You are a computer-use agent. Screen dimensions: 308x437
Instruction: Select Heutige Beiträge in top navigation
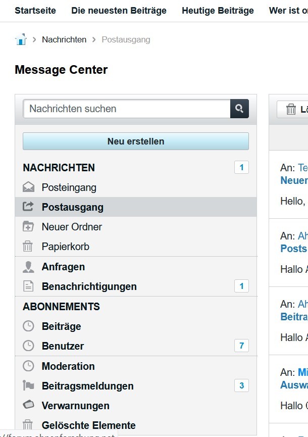coord(218,11)
